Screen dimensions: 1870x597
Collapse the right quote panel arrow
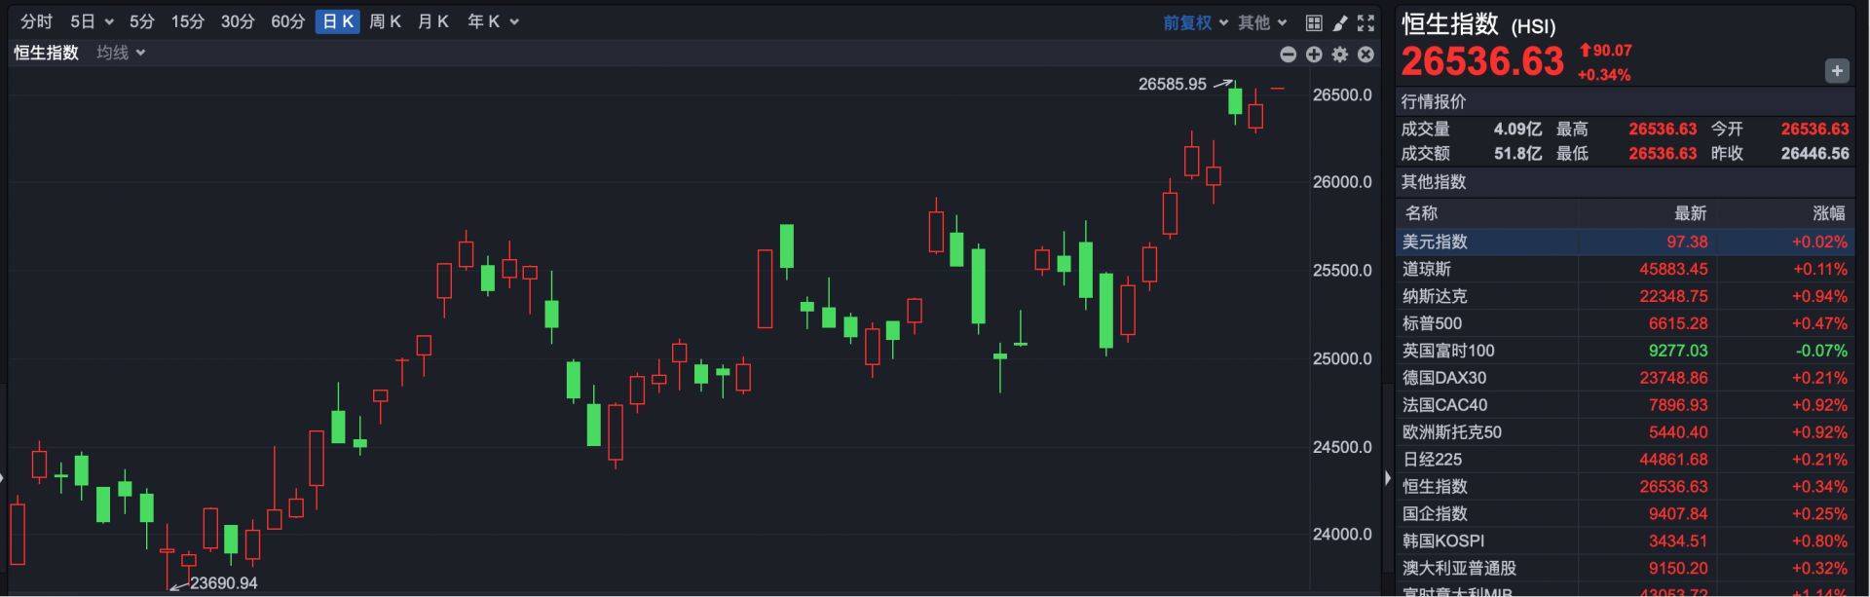1388,477
